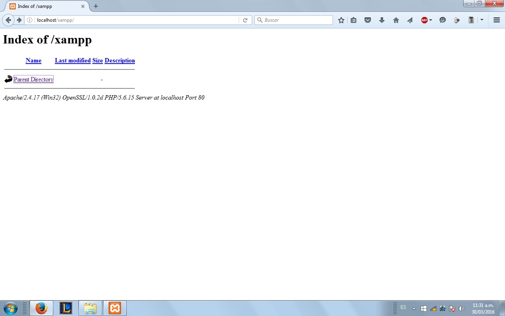Image resolution: width=505 pixels, height=316 pixels.
Task: Open Adblock Plus ABP icon
Action: tap(425, 20)
